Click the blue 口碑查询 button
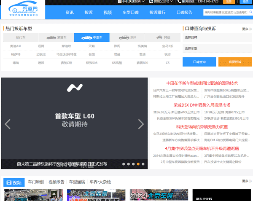This screenshot has width=253, height=201. [x=199, y=62]
